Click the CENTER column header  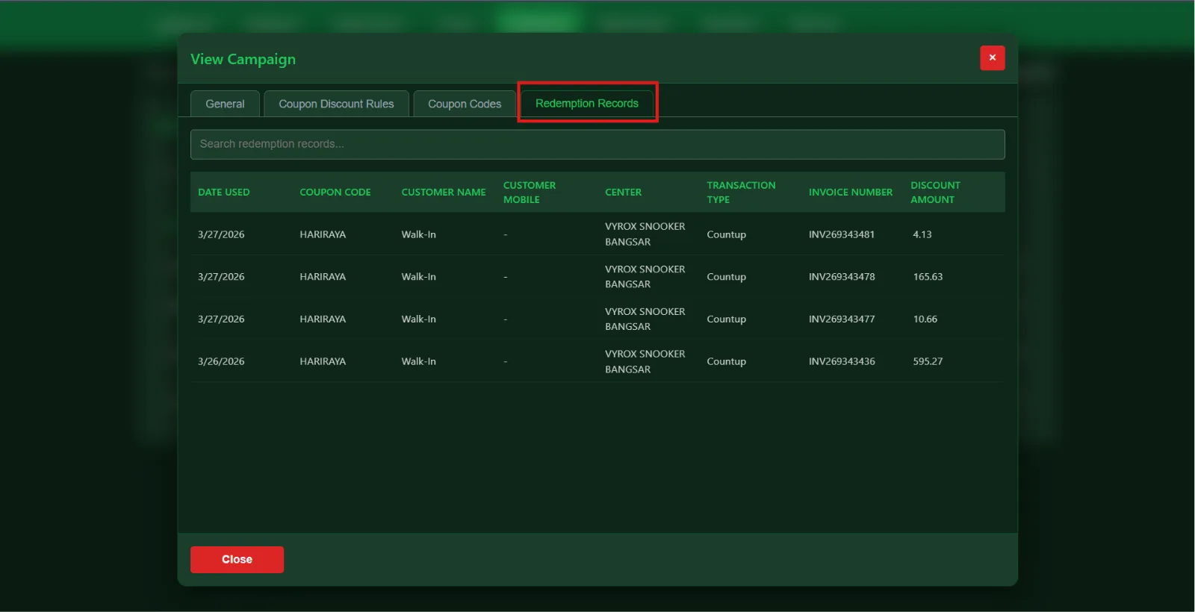(x=623, y=192)
